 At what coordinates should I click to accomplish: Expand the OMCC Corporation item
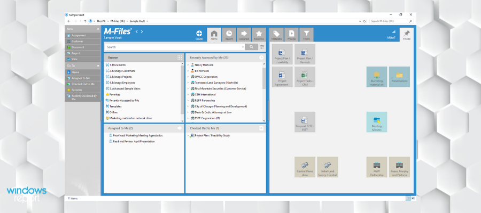[188, 77]
